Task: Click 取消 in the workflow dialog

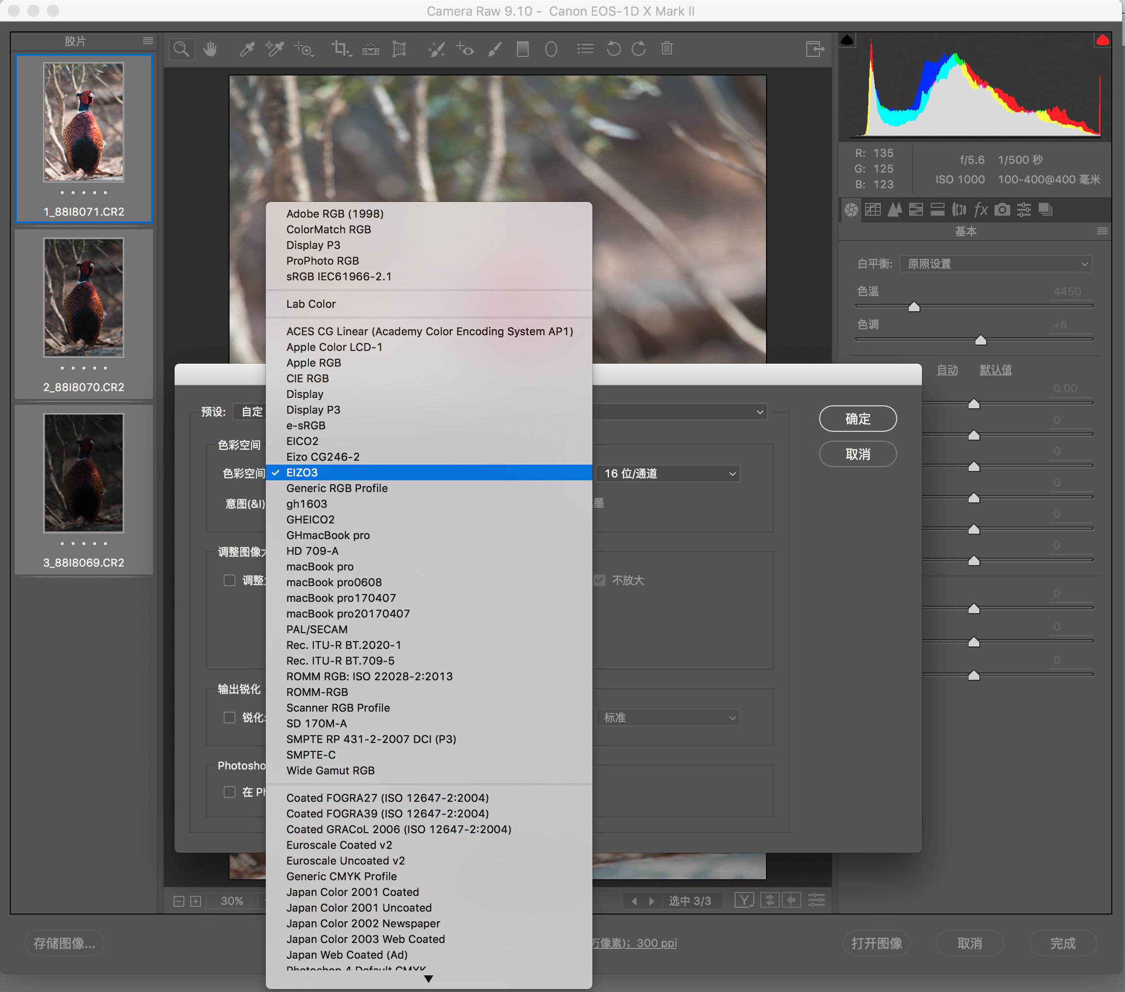Action: pos(858,454)
